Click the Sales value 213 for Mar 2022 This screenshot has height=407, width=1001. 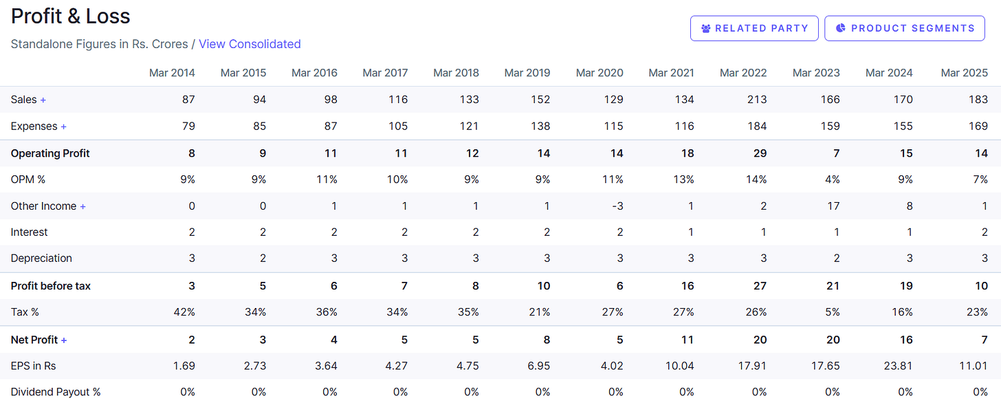758,100
